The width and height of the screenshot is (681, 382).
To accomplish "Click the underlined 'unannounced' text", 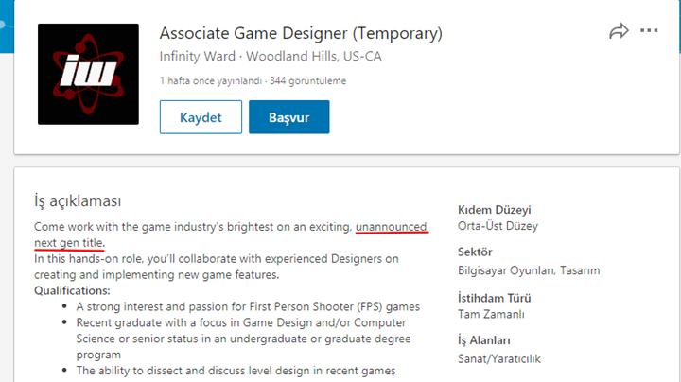I will tap(392, 227).
